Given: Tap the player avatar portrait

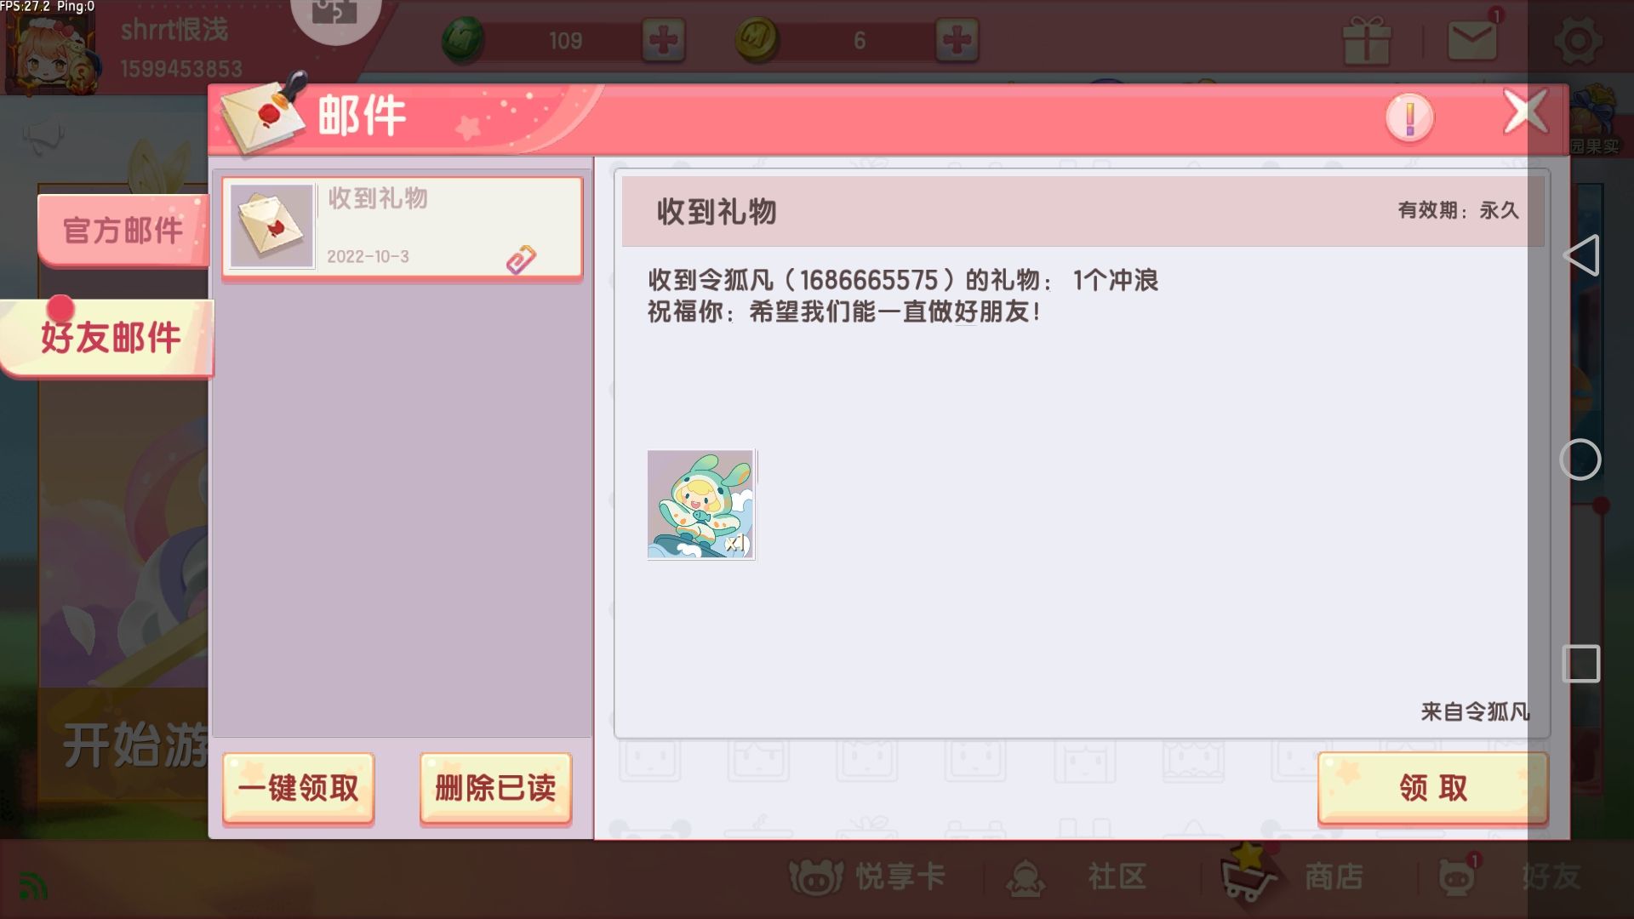Looking at the screenshot, I should (x=49, y=49).
